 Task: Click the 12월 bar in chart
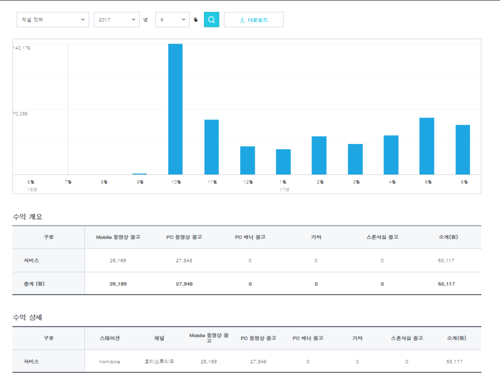[247, 160]
